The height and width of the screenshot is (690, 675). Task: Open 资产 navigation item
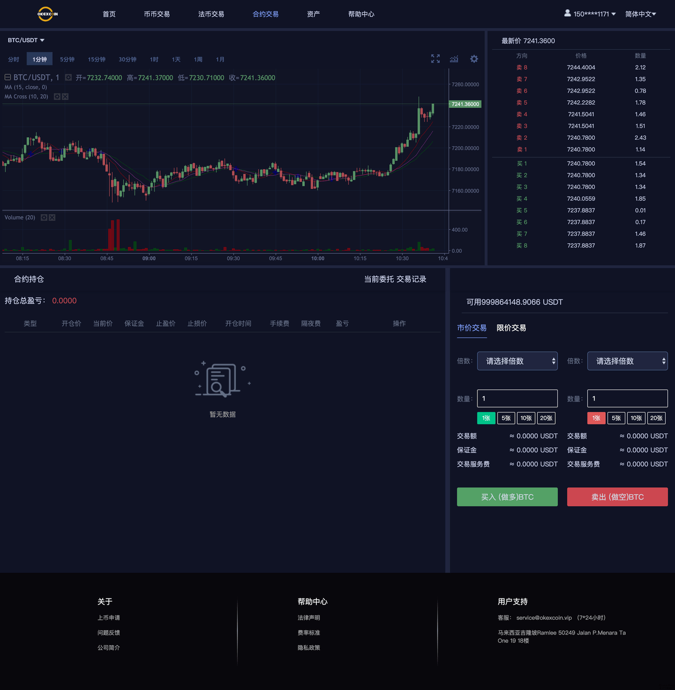click(314, 14)
